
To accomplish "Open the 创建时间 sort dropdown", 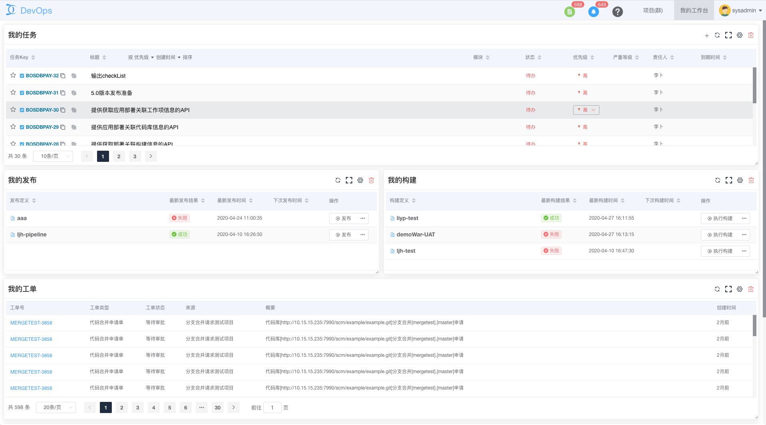I will tap(168, 57).
